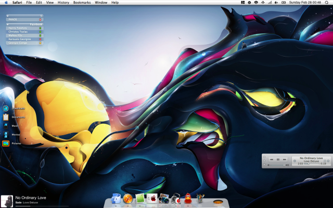Click the round circle menu bar icon
This screenshot has height=208, width=333.
pos(249,3)
